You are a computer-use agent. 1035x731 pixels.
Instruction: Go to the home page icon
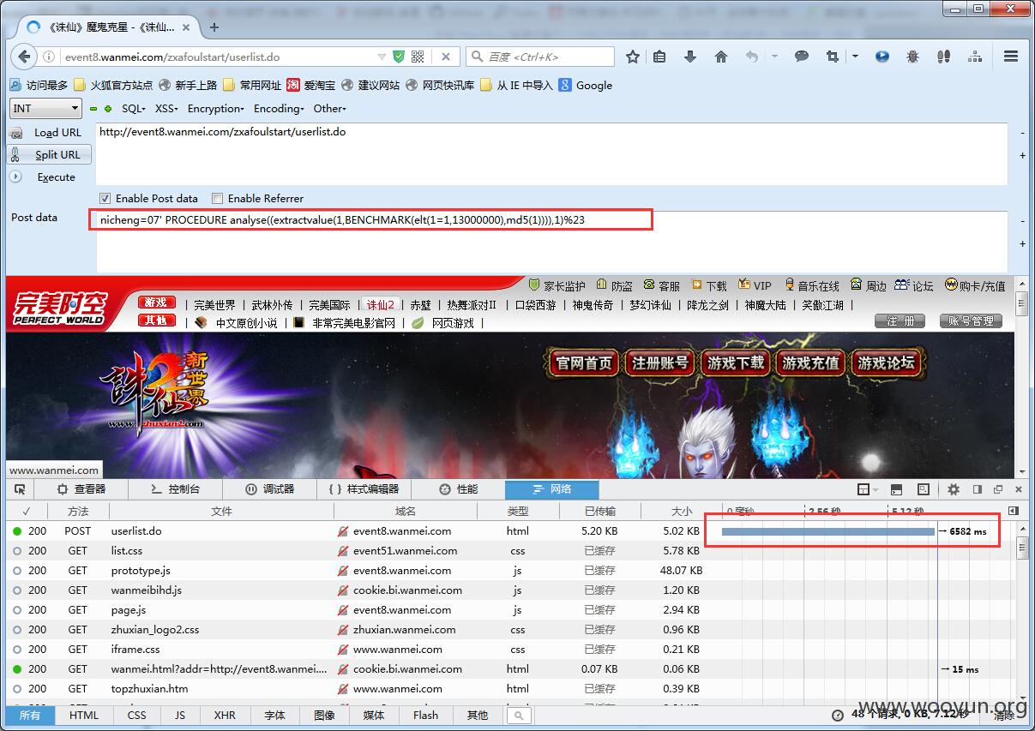coord(721,57)
